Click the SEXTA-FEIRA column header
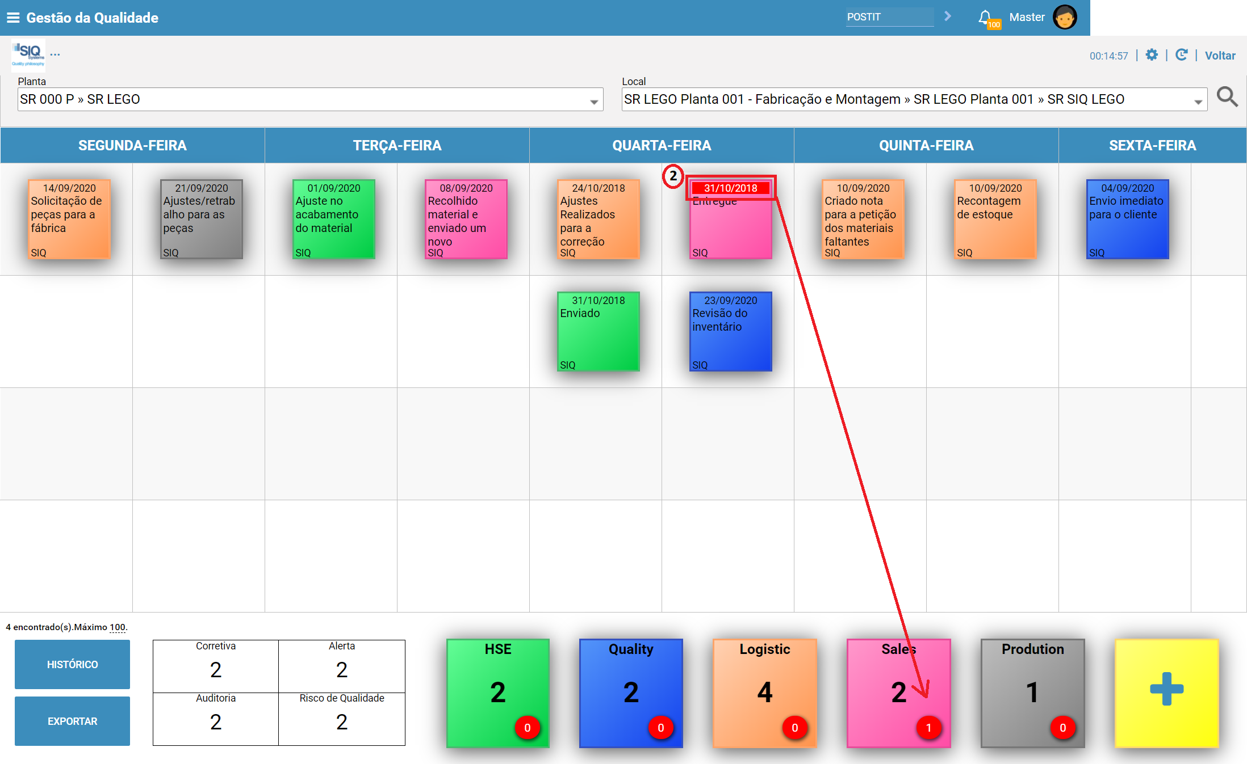 pos(1153,145)
